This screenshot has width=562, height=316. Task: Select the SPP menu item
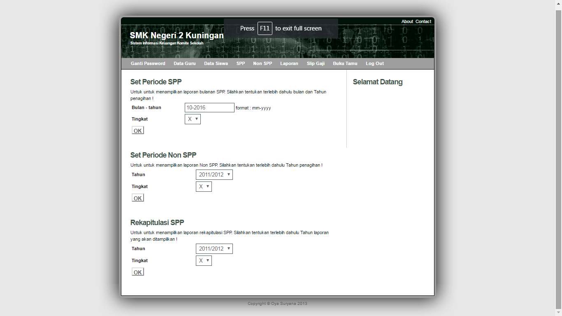pos(240,63)
